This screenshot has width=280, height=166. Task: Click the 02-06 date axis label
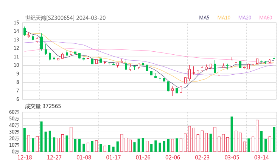tap(173, 157)
